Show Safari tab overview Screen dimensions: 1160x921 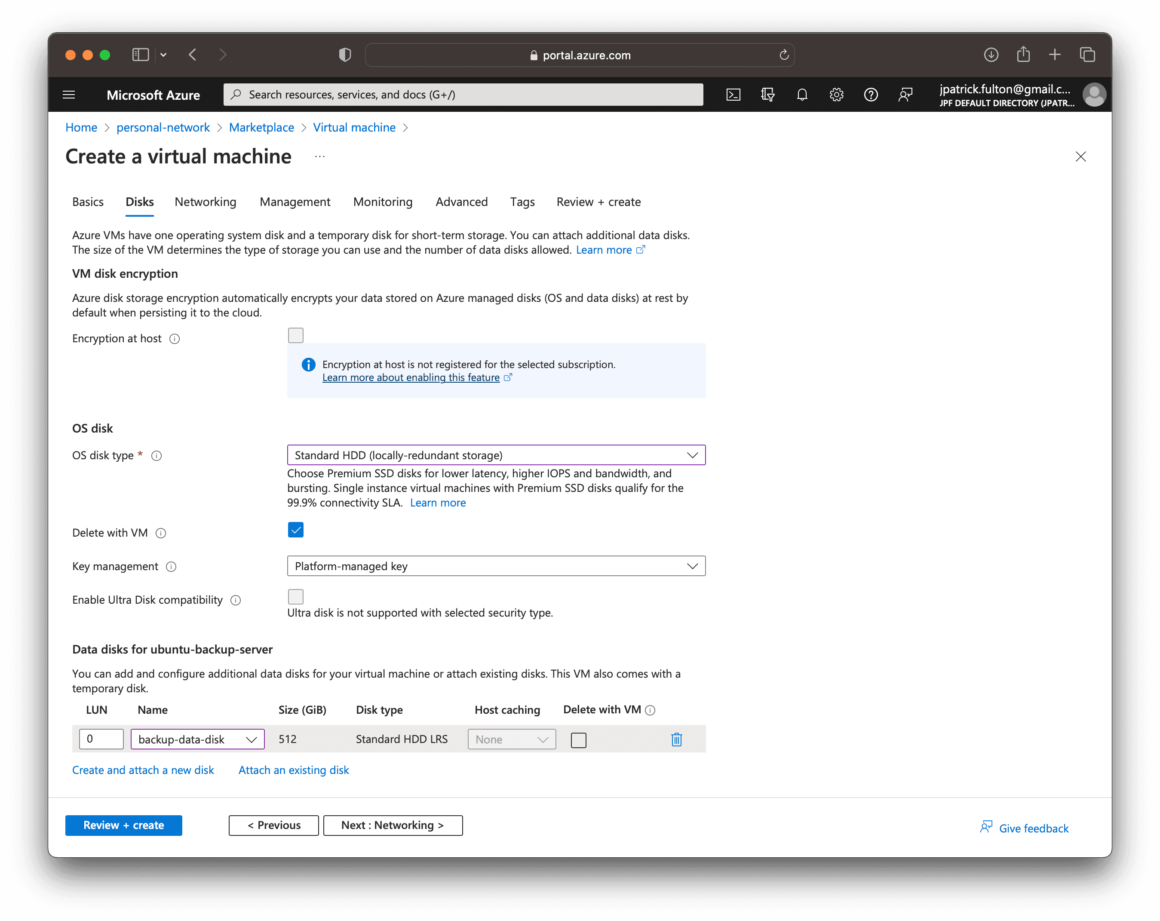click(x=1087, y=55)
